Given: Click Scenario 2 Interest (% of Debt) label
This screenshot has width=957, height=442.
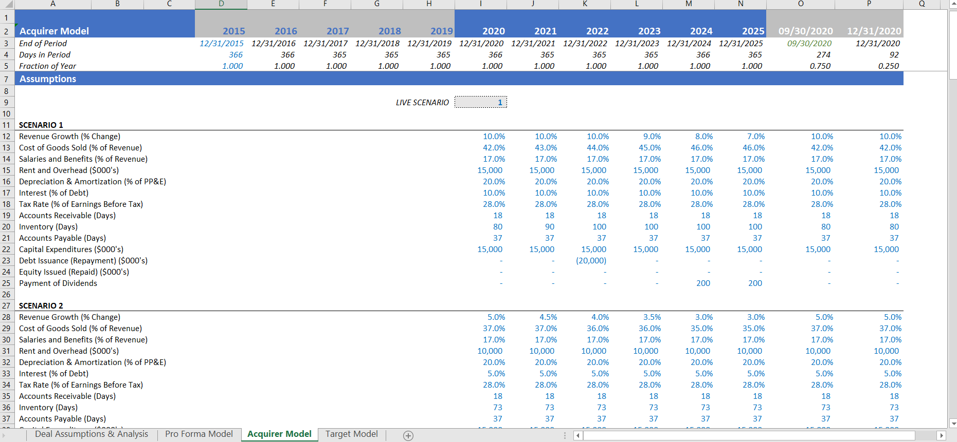Looking at the screenshot, I should coord(53,374).
